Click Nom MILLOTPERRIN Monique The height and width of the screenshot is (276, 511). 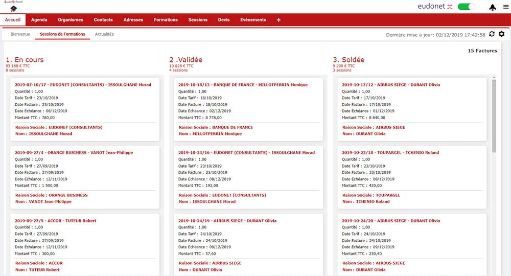click(210, 134)
